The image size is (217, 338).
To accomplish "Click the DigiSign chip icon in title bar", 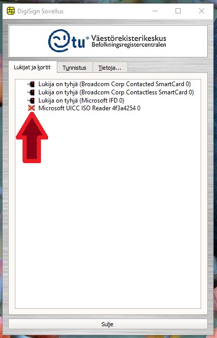I will 11,11.
